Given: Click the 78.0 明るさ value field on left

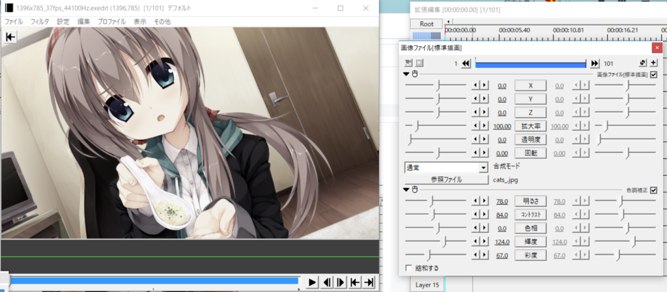Looking at the screenshot, I should (502, 202).
